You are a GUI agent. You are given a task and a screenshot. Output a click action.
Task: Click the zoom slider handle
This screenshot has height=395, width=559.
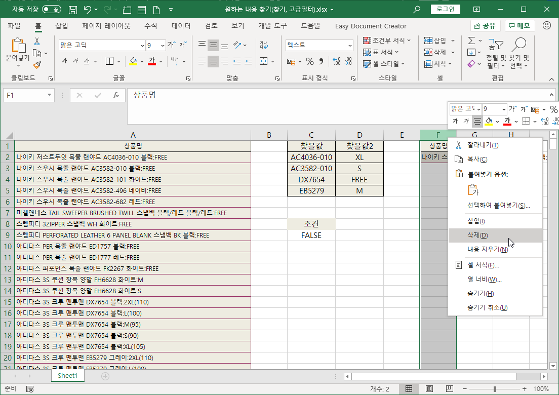pyautogui.click(x=495, y=389)
